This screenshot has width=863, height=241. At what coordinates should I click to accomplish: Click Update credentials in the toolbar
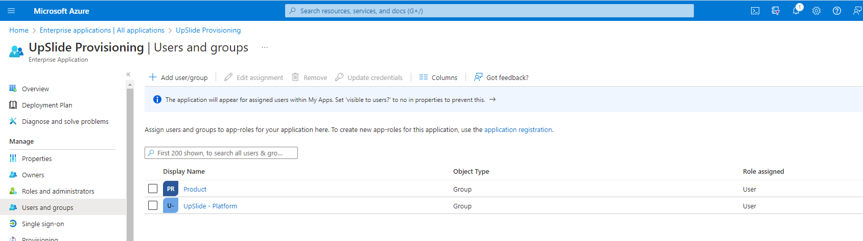[369, 77]
